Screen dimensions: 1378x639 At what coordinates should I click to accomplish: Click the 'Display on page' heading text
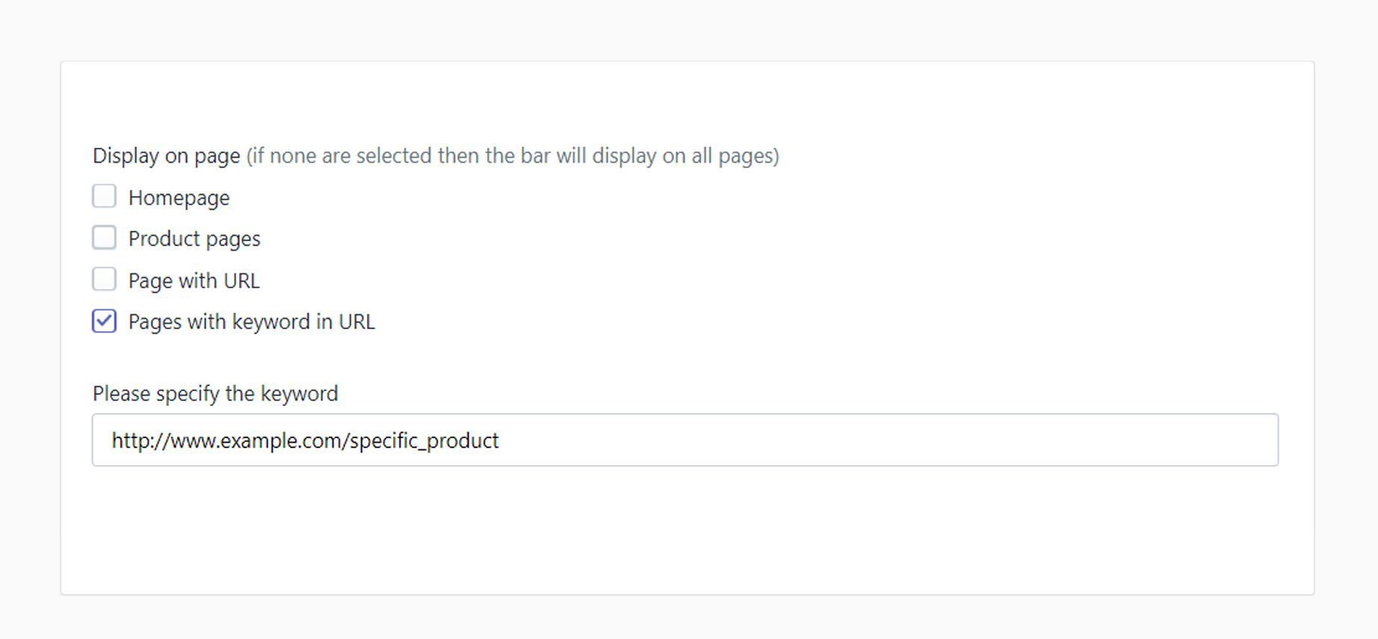pos(166,156)
